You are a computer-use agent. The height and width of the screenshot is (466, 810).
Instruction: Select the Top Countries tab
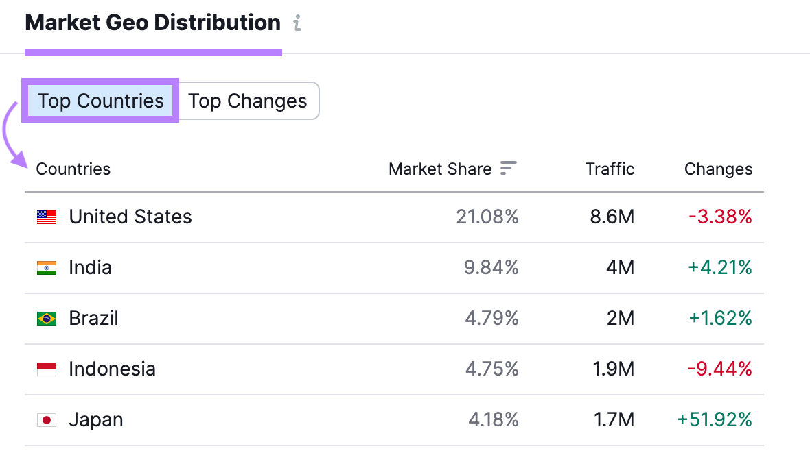100,101
